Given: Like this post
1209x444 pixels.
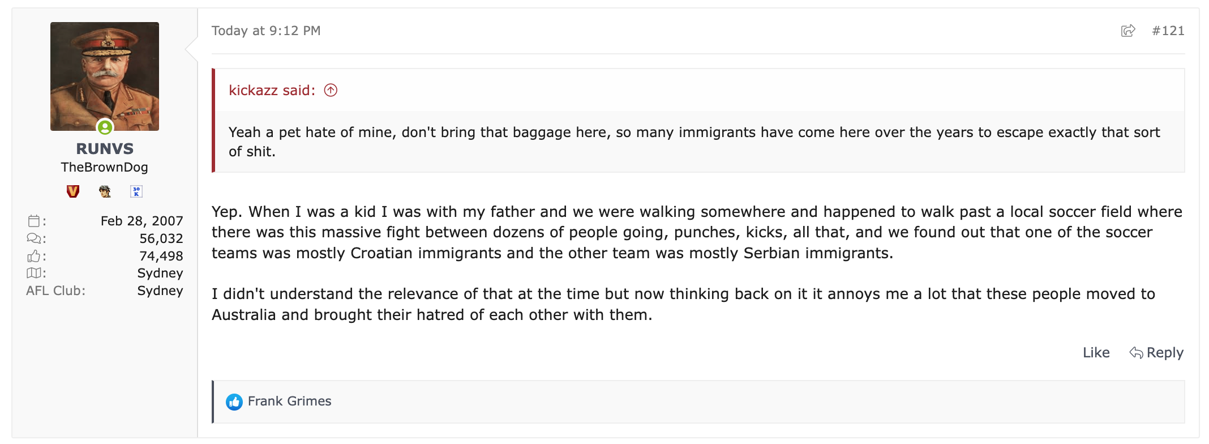Looking at the screenshot, I should tap(1096, 352).
